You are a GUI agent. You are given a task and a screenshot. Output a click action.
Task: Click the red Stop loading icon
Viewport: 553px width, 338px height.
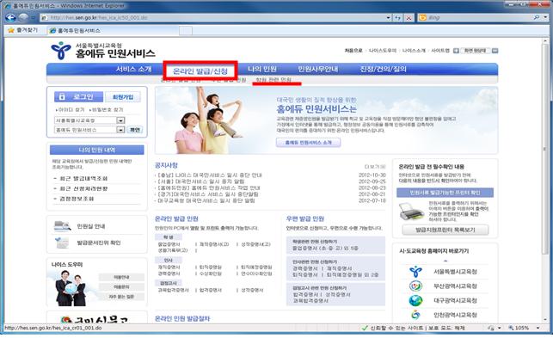click(x=409, y=18)
